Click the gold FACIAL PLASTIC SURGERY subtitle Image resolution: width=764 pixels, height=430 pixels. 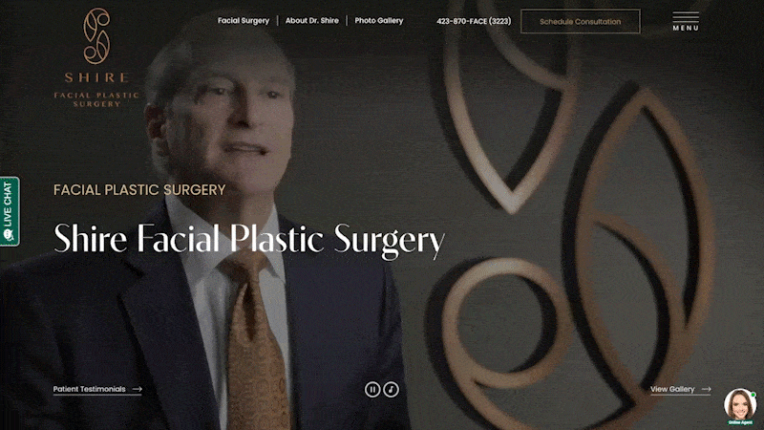139,189
